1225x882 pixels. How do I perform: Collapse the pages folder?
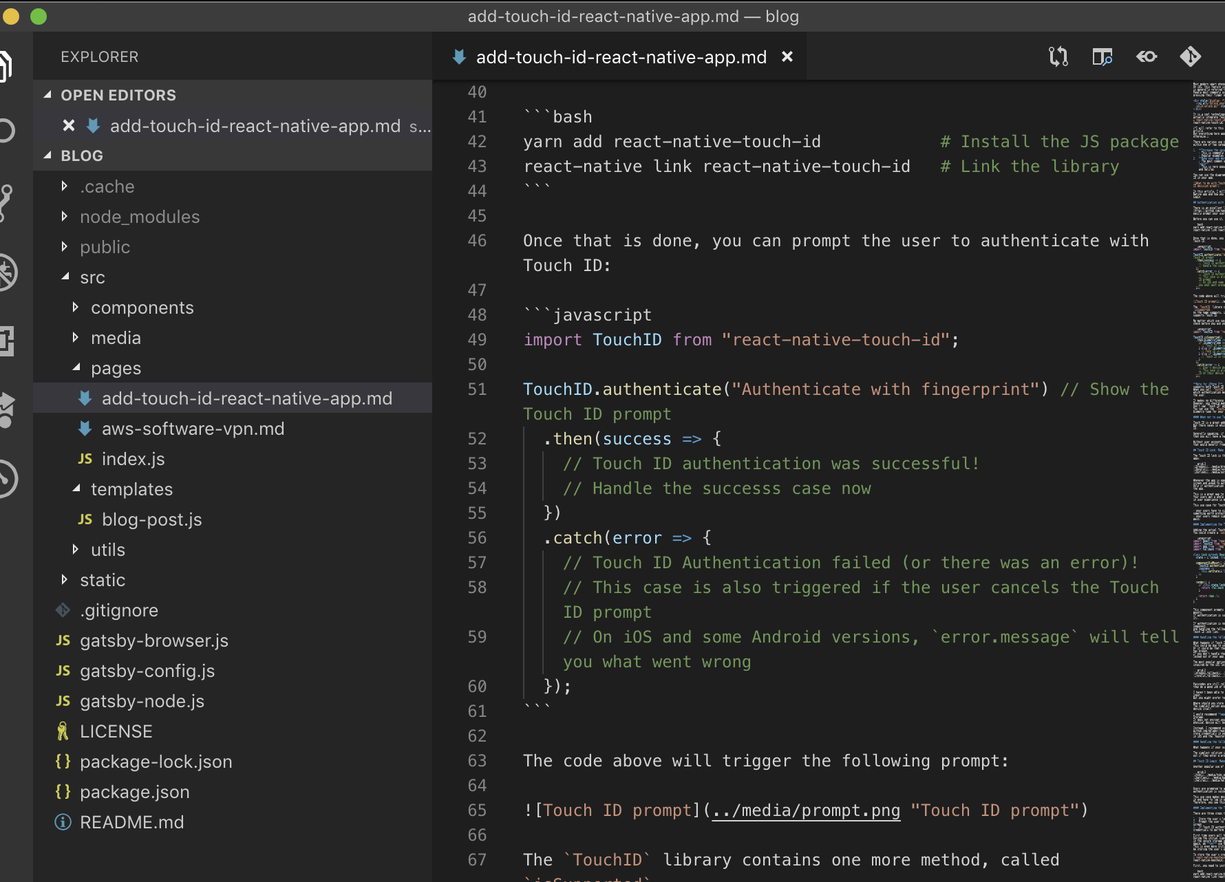pos(76,367)
